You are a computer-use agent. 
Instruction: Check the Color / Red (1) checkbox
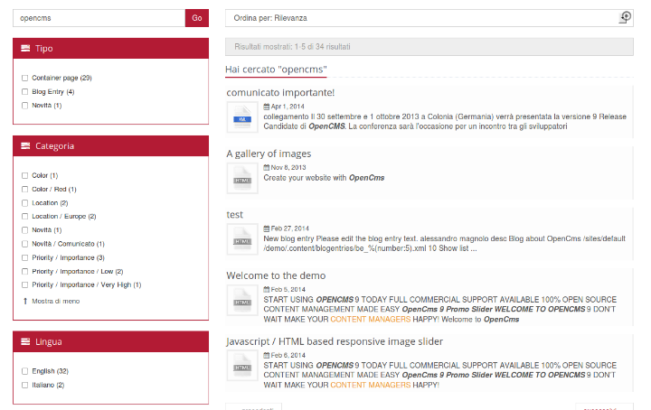pos(25,189)
